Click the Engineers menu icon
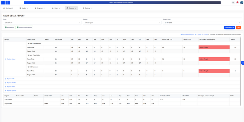Viewport: 244px width, 122px height. click(35, 8)
